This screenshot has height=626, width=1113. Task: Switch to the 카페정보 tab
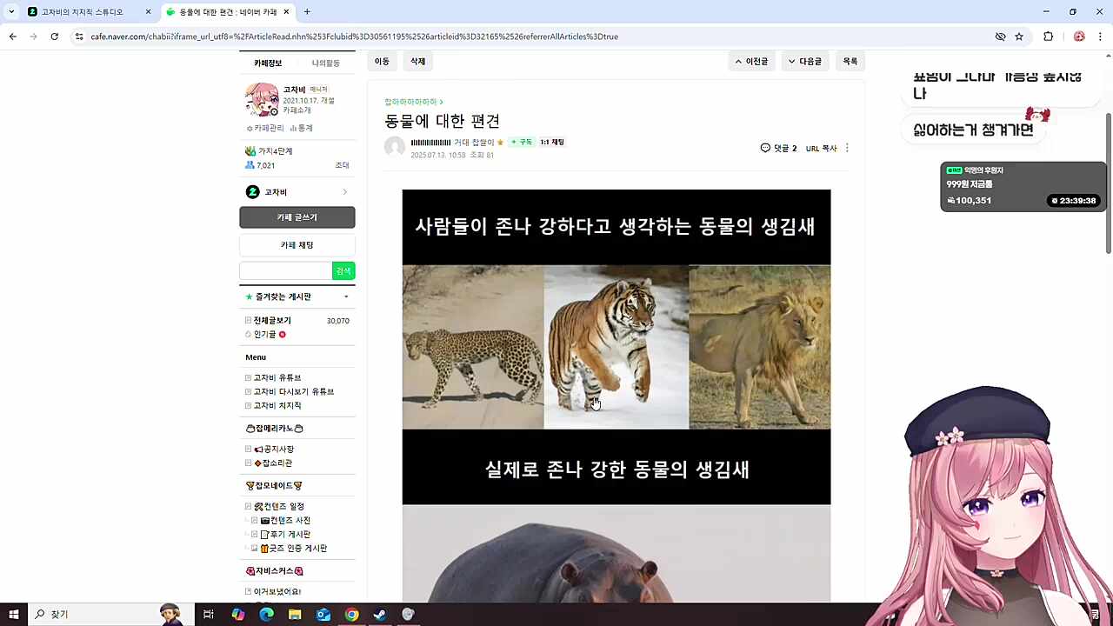[x=268, y=63]
